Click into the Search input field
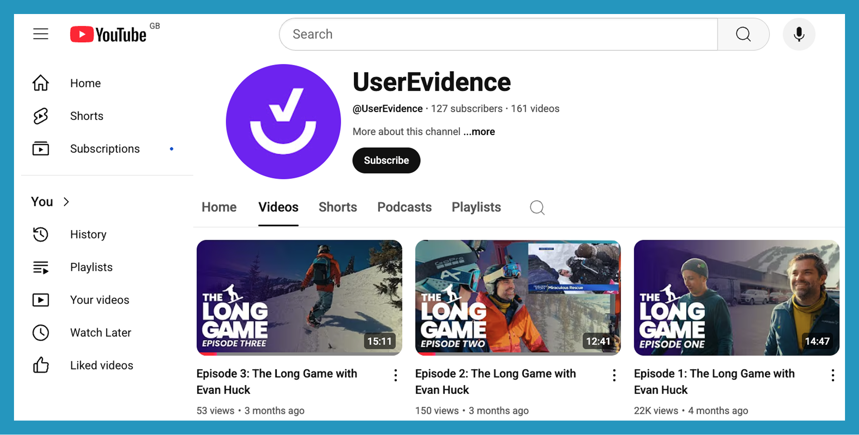 (x=499, y=34)
